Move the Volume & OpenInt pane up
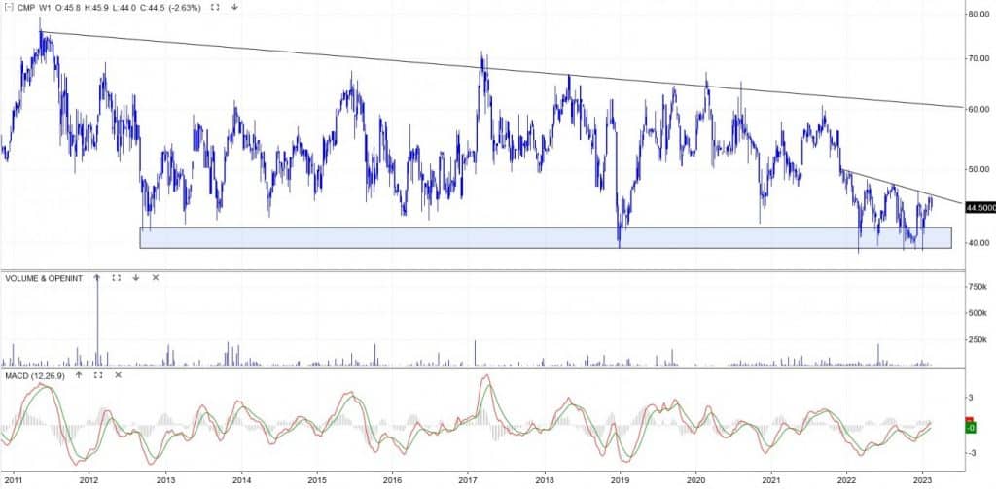Viewport: 996px width, 489px height. pos(96,277)
